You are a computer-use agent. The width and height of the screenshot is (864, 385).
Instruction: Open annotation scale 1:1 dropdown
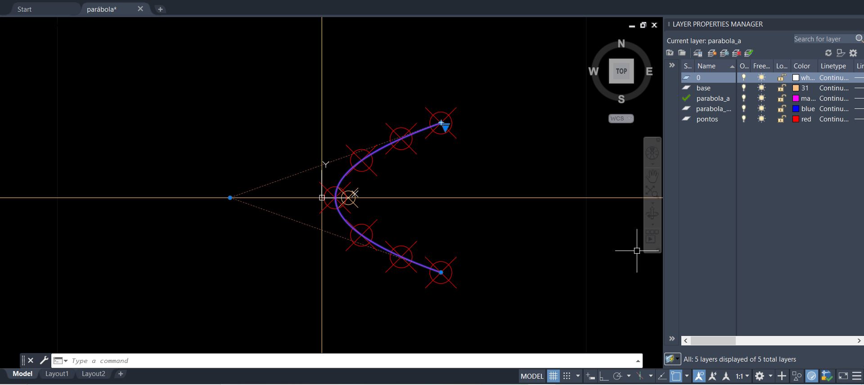click(742, 376)
